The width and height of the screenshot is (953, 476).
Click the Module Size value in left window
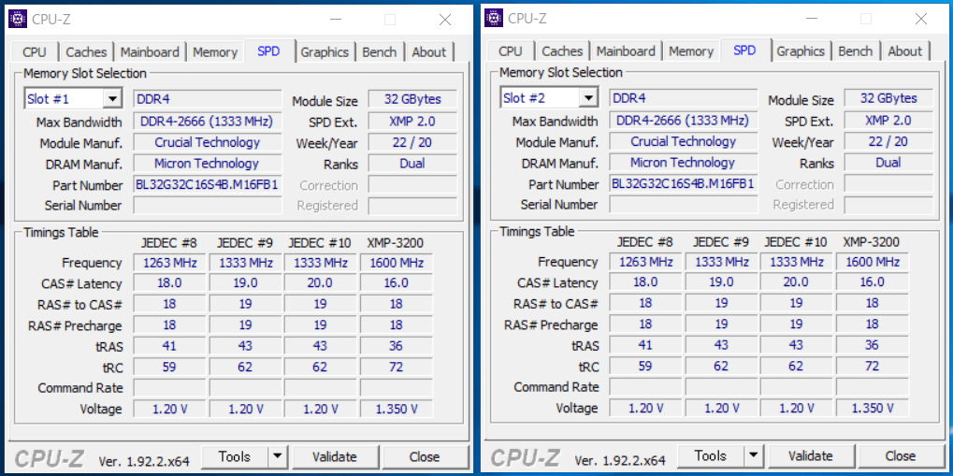pos(412,99)
